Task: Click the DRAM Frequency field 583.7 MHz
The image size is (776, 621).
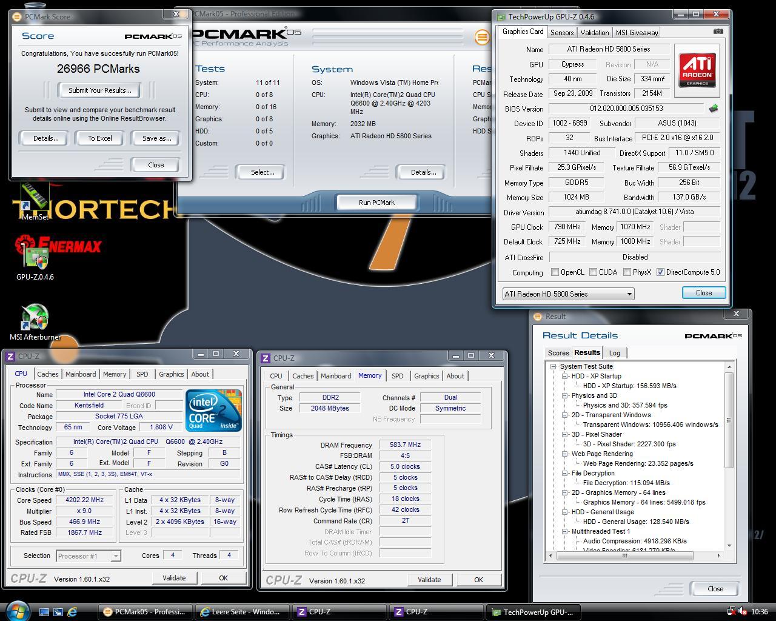Action: [405, 445]
